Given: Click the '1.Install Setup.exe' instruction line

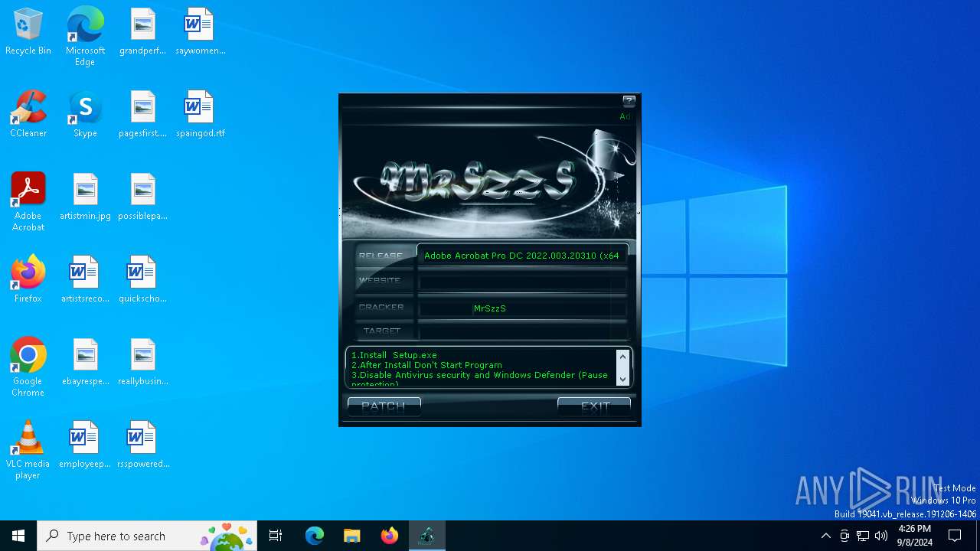Looking at the screenshot, I should click(394, 355).
